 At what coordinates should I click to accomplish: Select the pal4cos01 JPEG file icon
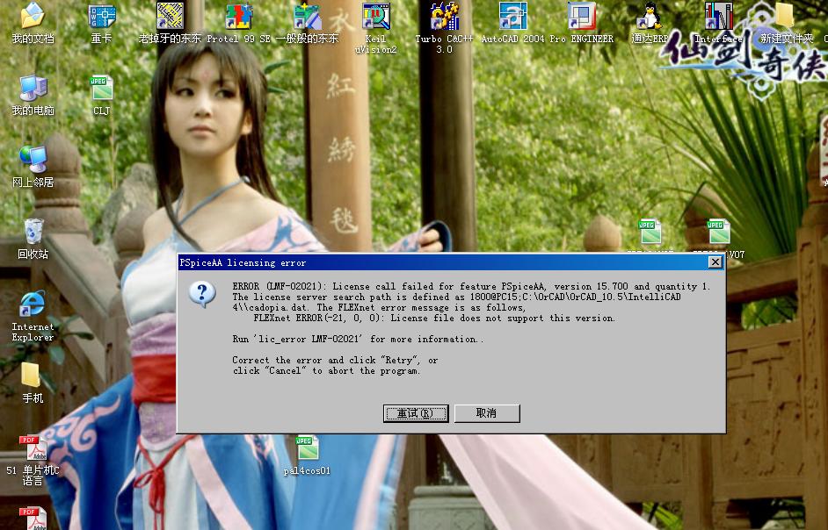tap(307, 448)
